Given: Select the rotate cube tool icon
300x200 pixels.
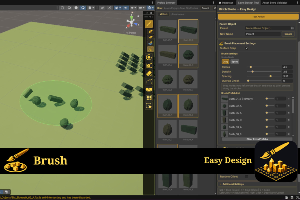Looking at the screenshot, I should (x=149, y=57).
